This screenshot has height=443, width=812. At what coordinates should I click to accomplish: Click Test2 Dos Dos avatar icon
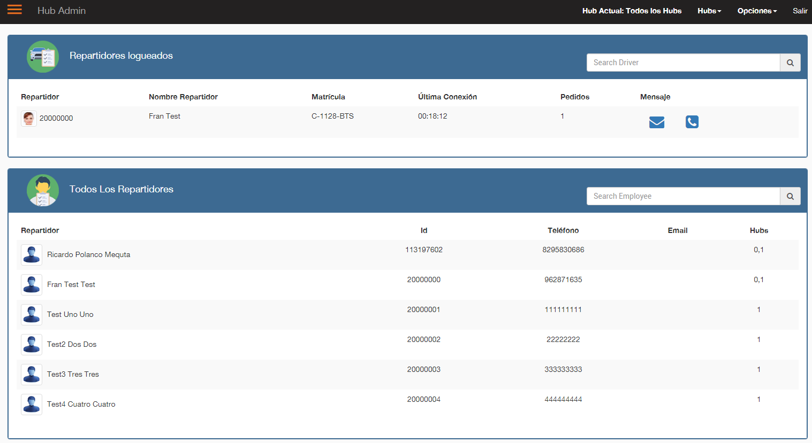coord(32,345)
